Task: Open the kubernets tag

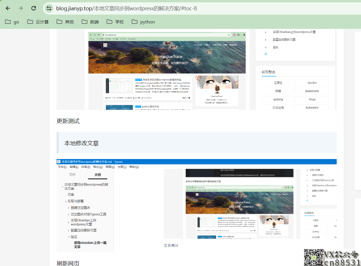Action: point(312,91)
